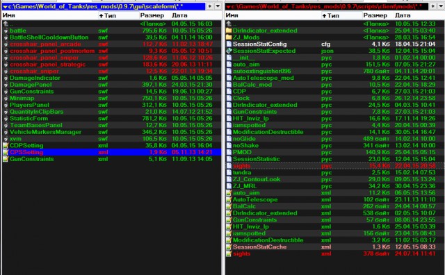Open left panel directory history dropdown arrow
This screenshot has height=275, width=445.
(x=218, y=6)
